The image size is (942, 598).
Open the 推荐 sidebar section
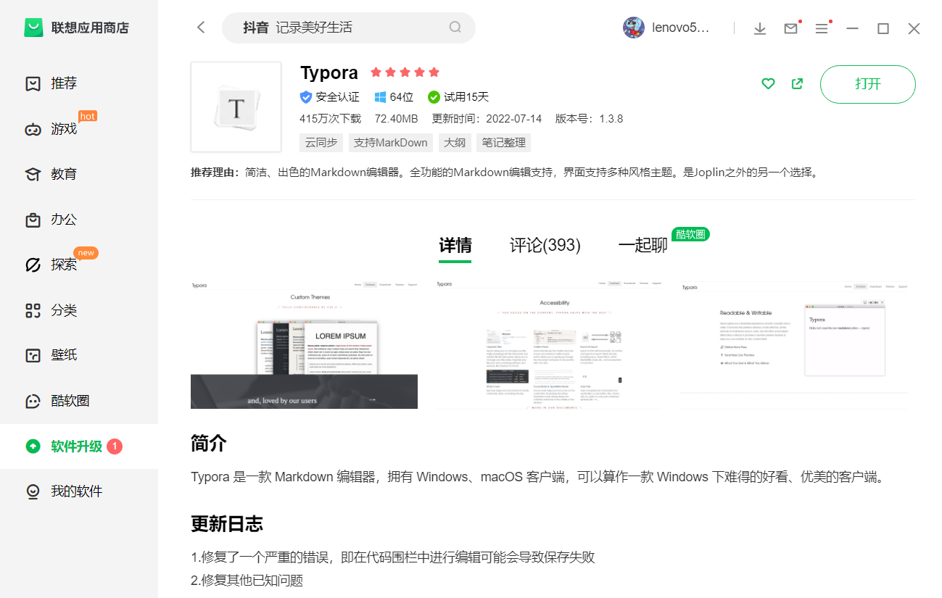79,83
